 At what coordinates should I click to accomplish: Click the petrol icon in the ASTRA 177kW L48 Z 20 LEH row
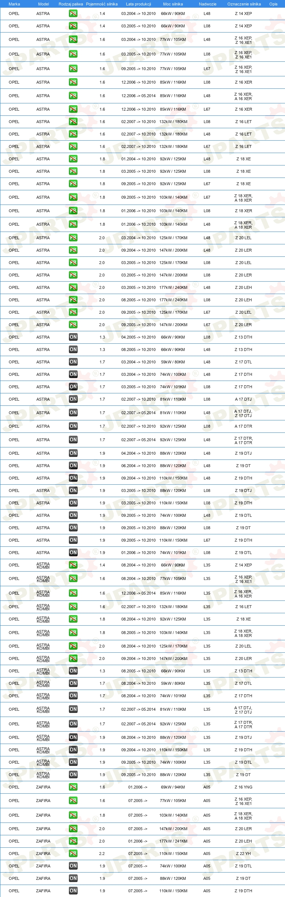(x=73, y=287)
